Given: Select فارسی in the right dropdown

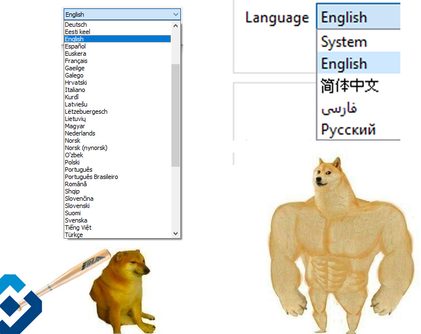Looking at the screenshot, I should click(358, 108).
